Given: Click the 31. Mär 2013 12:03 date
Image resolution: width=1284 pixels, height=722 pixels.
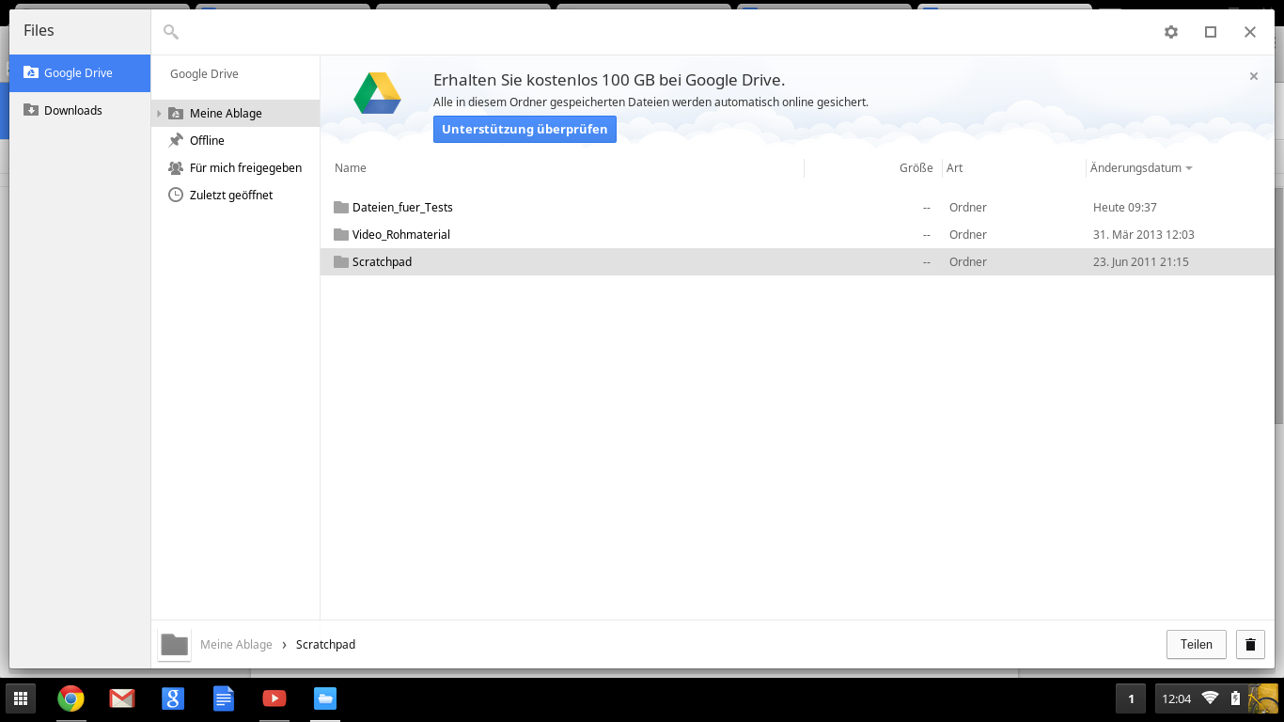Looking at the screenshot, I should click(1144, 234).
